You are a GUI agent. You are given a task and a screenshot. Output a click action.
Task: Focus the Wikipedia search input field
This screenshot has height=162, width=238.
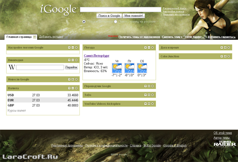click(40, 67)
